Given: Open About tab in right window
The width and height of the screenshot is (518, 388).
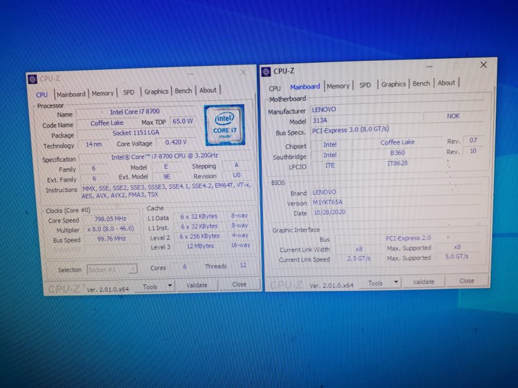Looking at the screenshot, I should (446, 83).
